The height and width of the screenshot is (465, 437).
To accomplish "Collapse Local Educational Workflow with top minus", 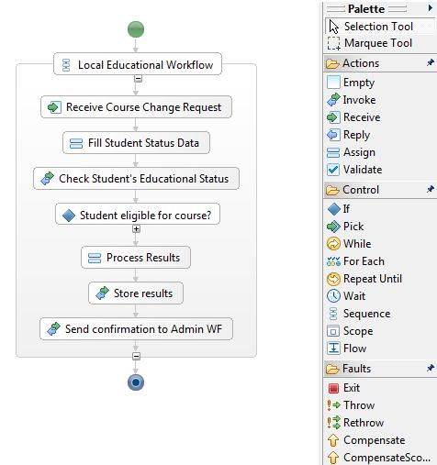I will pos(138,79).
